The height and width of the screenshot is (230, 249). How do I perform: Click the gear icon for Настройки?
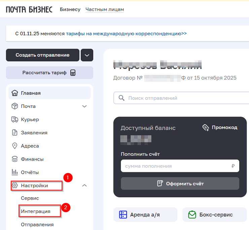pyautogui.click(x=15, y=185)
